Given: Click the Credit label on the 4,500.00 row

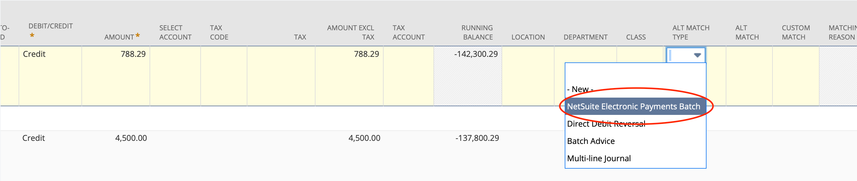Looking at the screenshot, I should 34,138.
